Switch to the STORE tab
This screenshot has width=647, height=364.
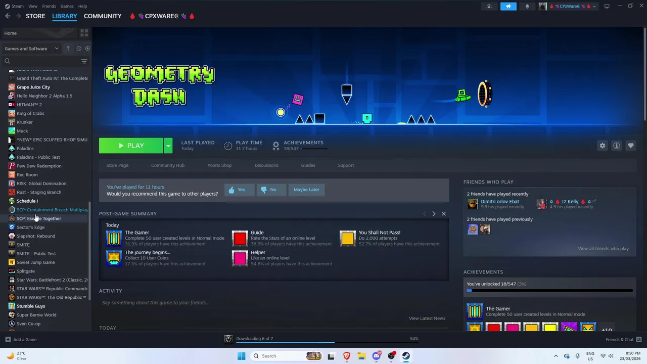[35, 16]
